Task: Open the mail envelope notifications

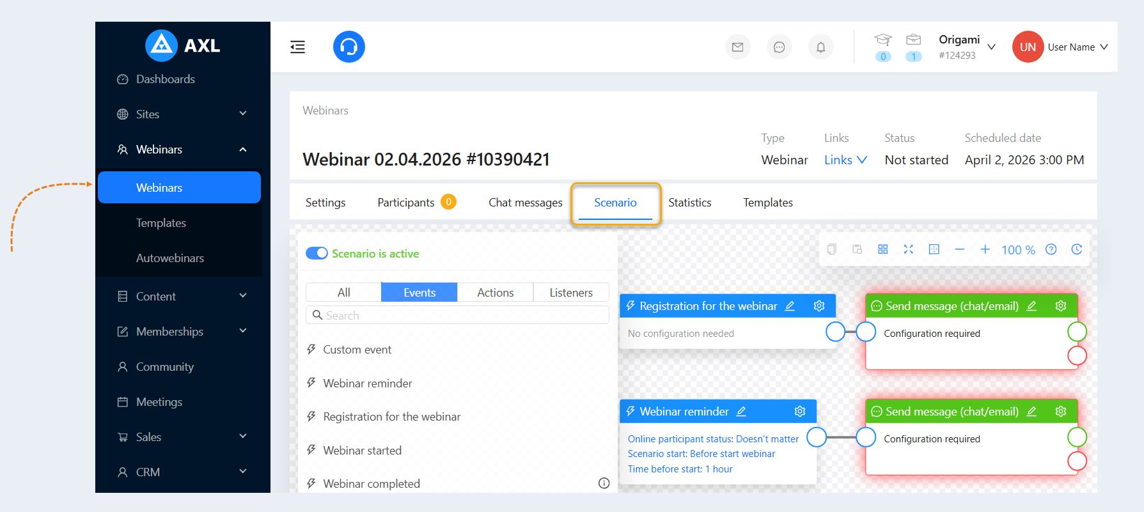Action: 737,47
